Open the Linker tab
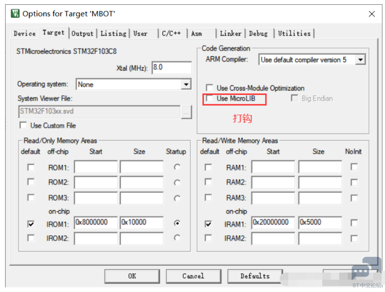385x292 pixels. [231, 33]
